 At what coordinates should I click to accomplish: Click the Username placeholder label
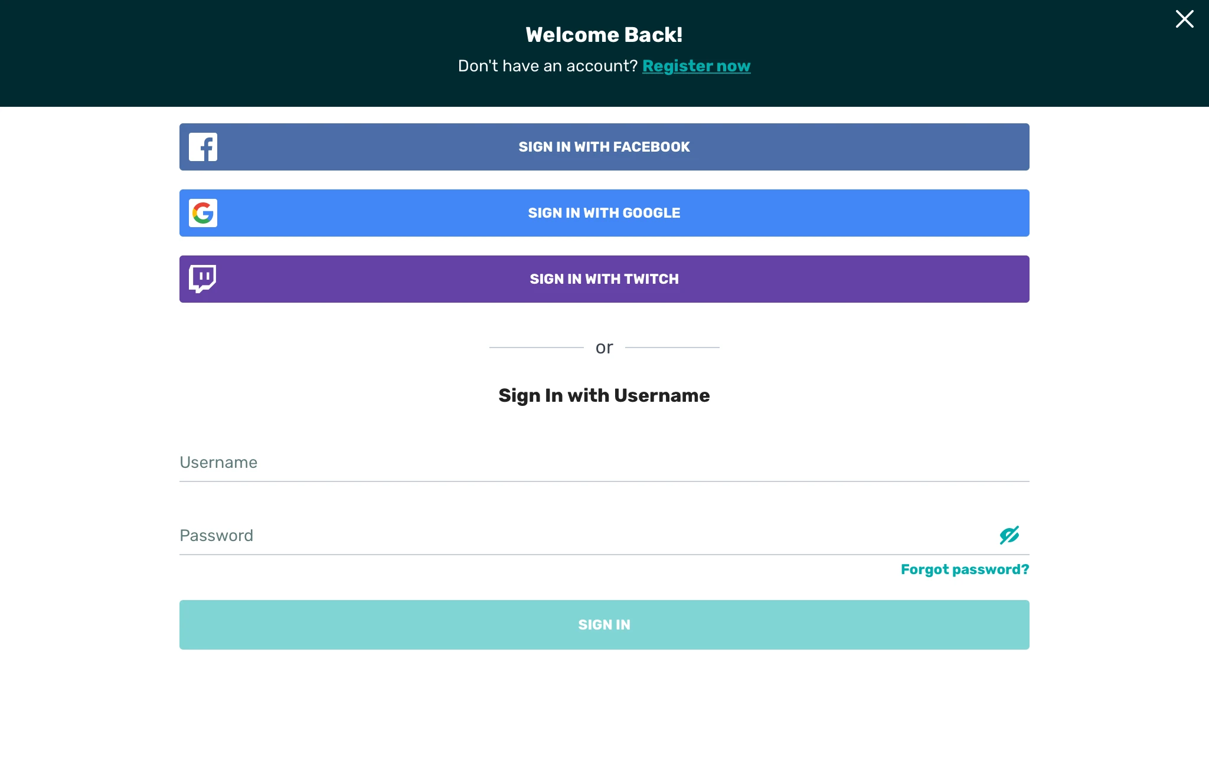click(218, 463)
